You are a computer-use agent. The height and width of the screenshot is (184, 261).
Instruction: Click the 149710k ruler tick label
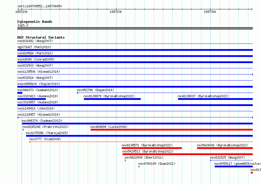pyautogui.click(x=21, y=12)
